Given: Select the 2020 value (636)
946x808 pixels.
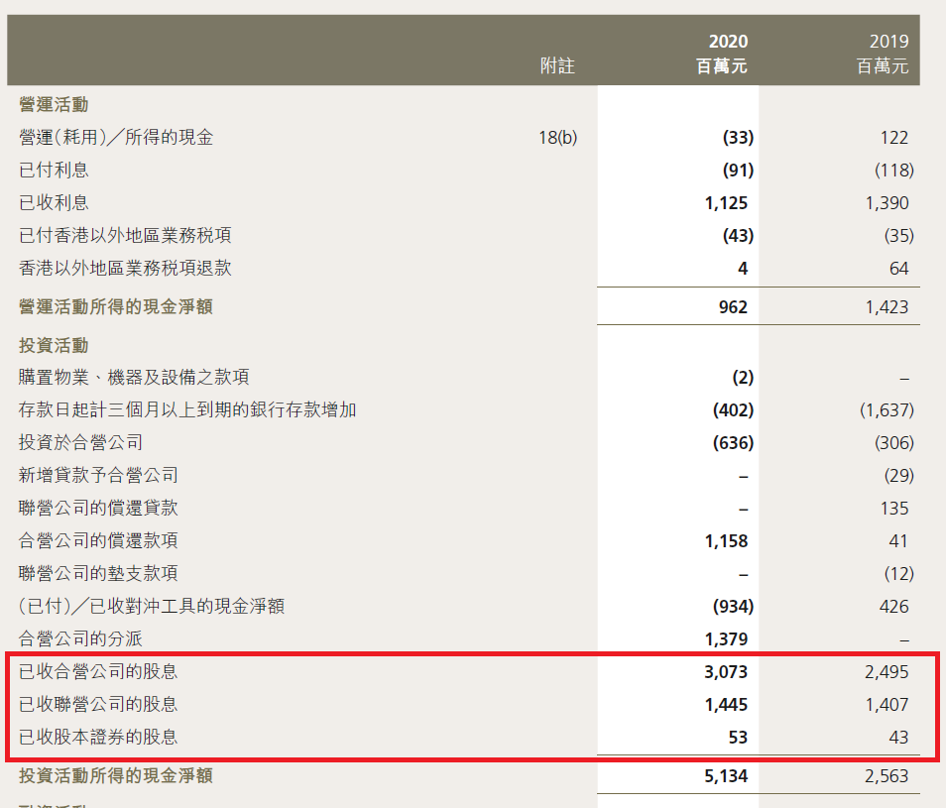Looking at the screenshot, I should (733, 442).
